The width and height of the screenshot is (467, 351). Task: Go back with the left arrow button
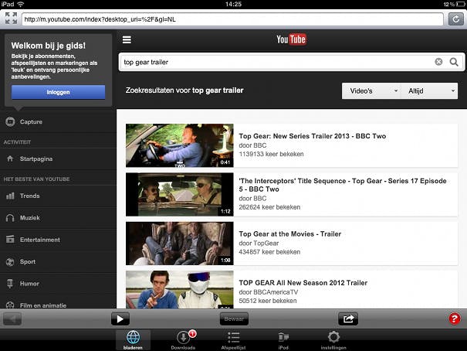coord(12,319)
